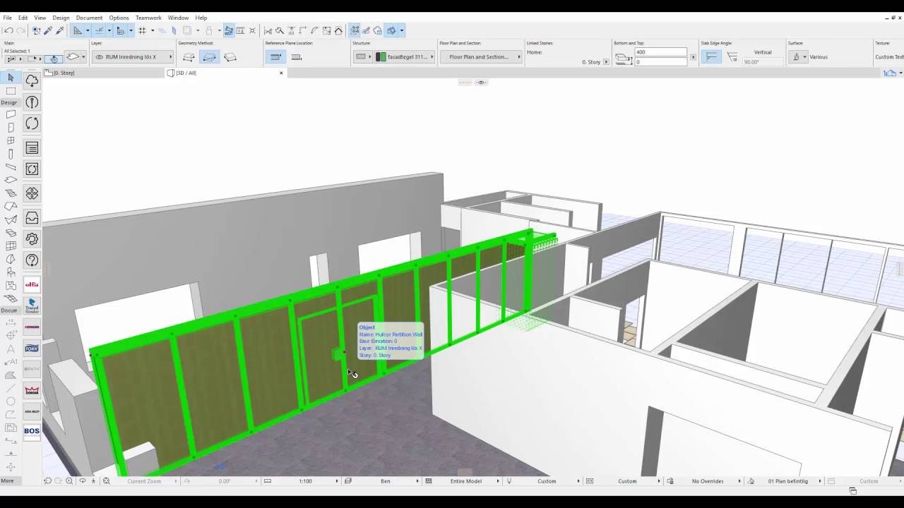Toggle the grid snap icon
The width and height of the screenshot is (904, 508).
(142, 30)
